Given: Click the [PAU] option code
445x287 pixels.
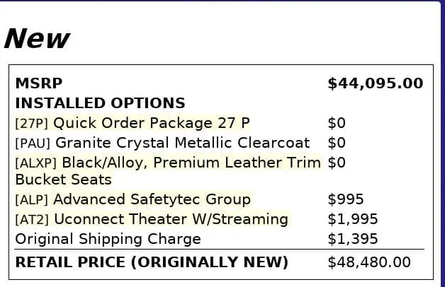Looking at the screenshot, I should tap(33, 143).
